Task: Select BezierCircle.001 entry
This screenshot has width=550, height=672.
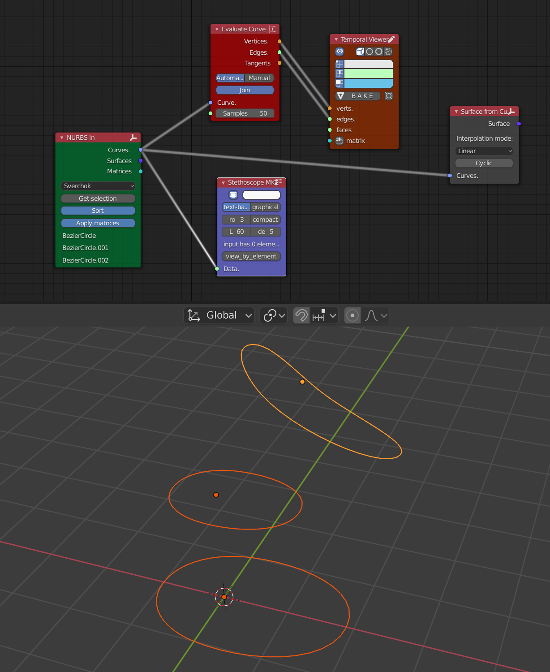Action: [86, 248]
